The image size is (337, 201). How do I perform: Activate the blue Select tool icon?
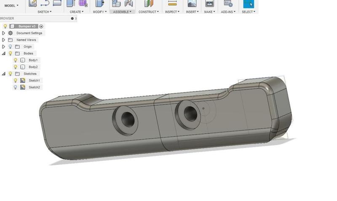coord(249,4)
